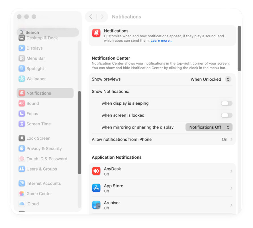Click the main panel vertical scrollbar
The width and height of the screenshot is (253, 228).
click(x=239, y=48)
